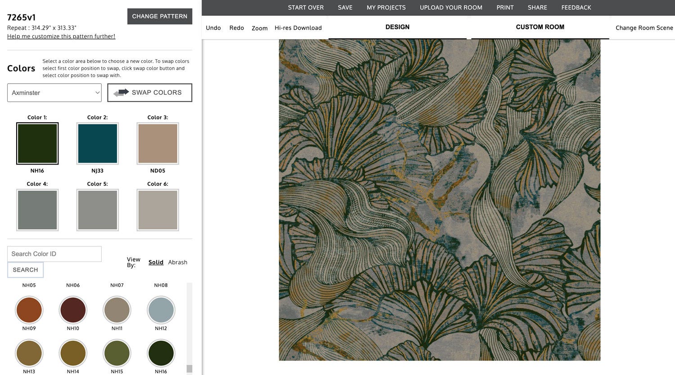Click the Search button
675x375 pixels.
click(25, 270)
